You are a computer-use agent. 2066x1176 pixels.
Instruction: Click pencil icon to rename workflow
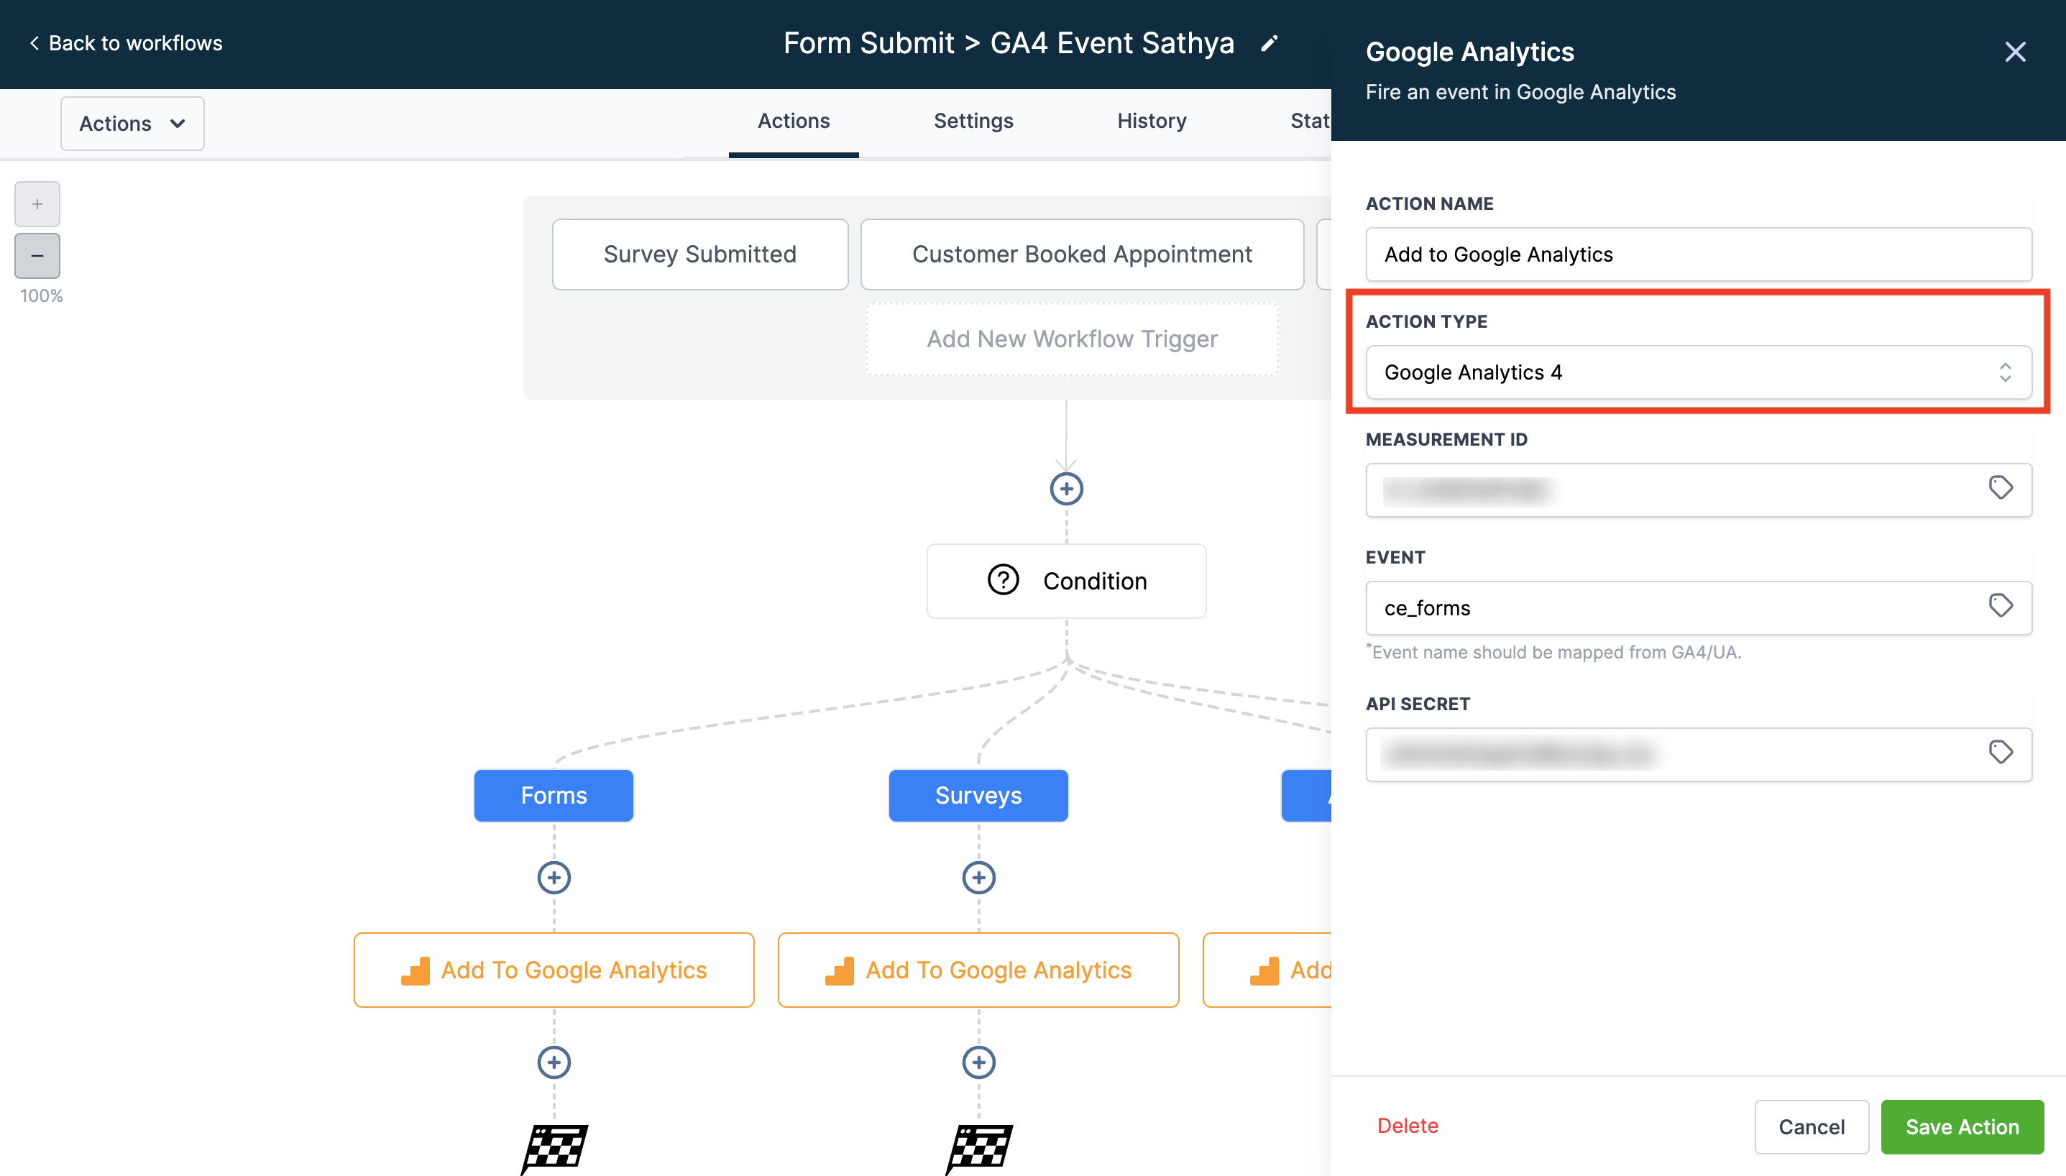coord(1269,44)
